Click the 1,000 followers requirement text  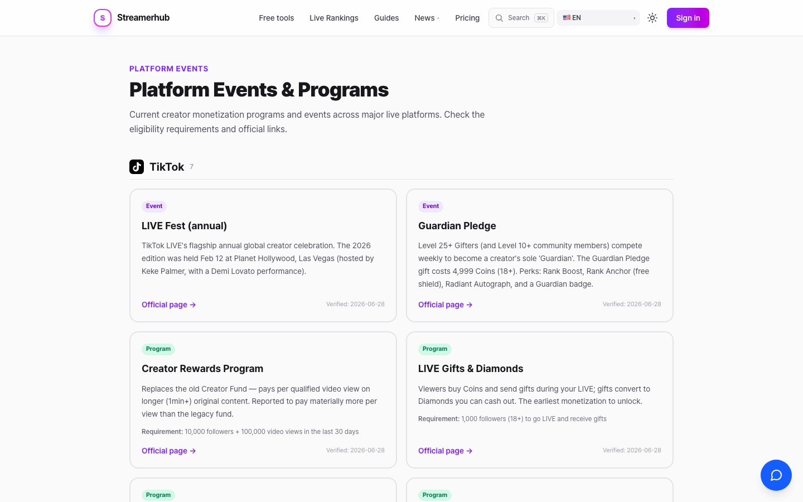click(512, 419)
